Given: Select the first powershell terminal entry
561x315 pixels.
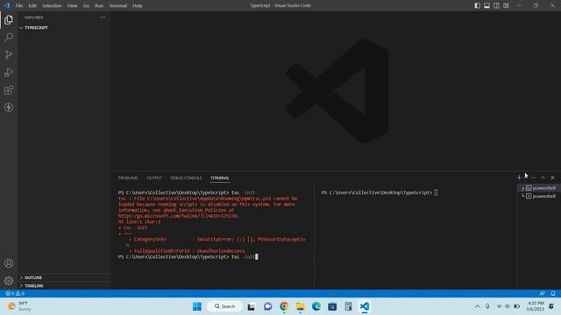Looking at the screenshot, I should [539, 188].
